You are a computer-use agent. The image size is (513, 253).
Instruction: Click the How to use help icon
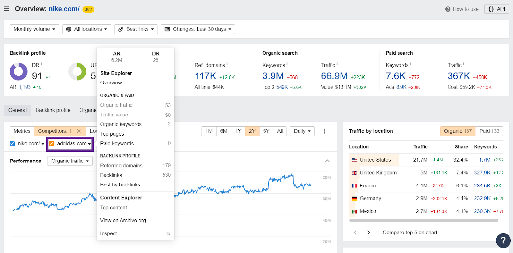pos(448,9)
